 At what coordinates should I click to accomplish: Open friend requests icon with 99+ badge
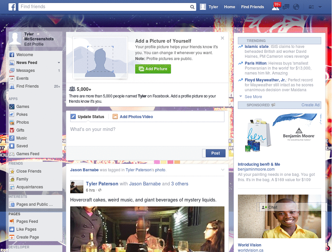(x=276, y=7)
